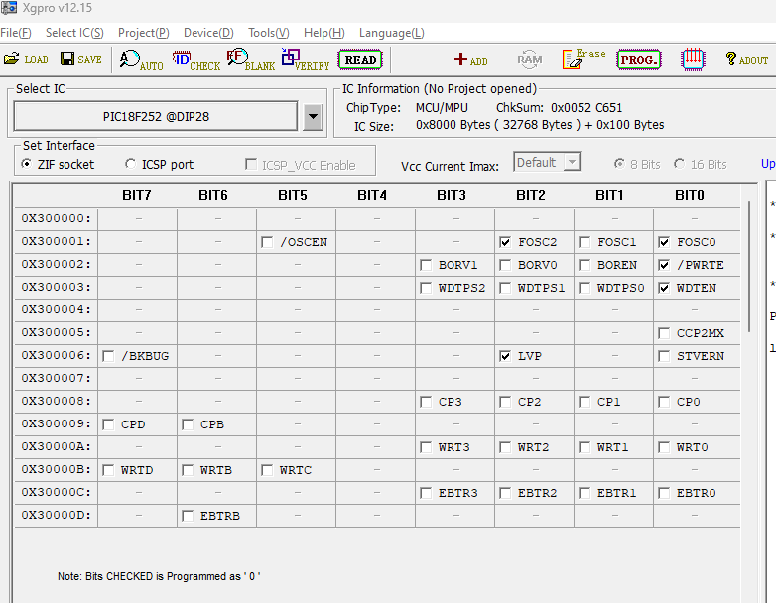The width and height of the screenshot is (776, 603).
Task: Click the SAVE toolbar icon
Action: coord(80,60)
